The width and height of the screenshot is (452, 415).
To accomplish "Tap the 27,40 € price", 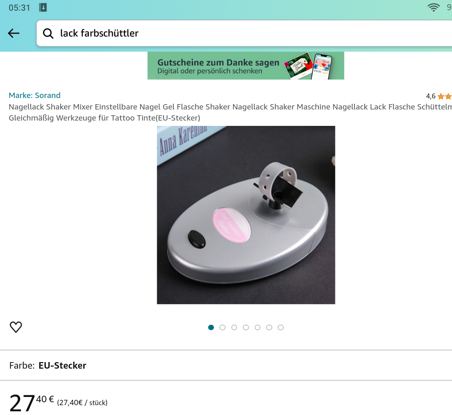I will (32, 402).
